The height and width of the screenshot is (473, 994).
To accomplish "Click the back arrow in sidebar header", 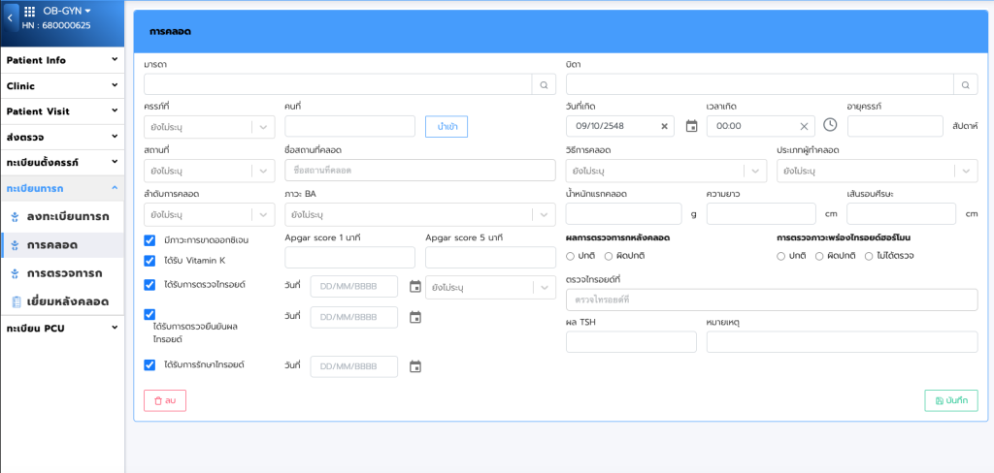I will click(x=11, y=18).
